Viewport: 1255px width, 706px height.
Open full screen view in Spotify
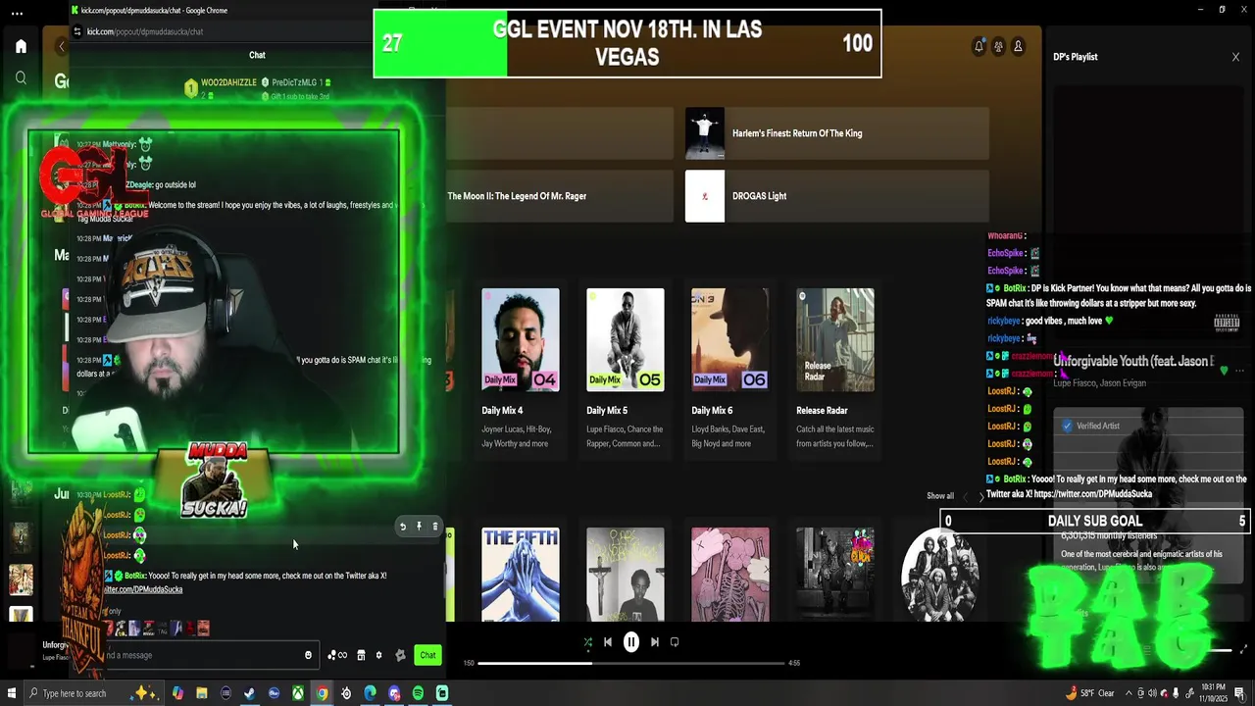pos(1244,649)
